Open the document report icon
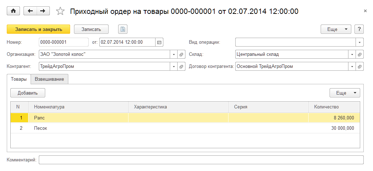The width and height of the screenshot is (373, 171). coord(123,29)
